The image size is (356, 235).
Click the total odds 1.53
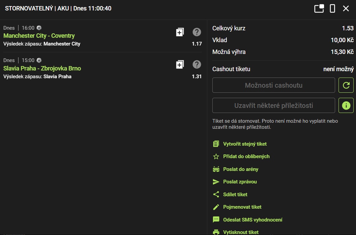[x=348, y=28]
